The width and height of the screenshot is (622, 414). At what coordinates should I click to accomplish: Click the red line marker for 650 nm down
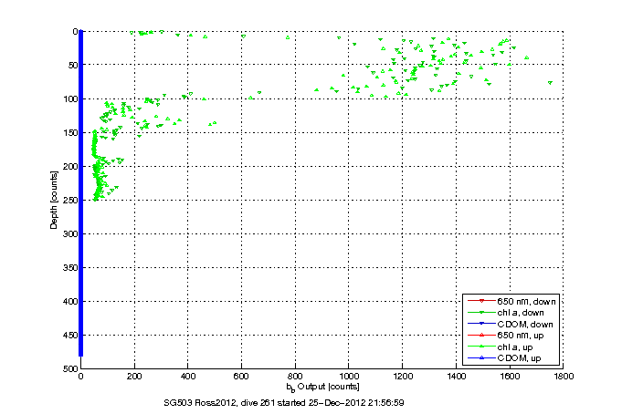(x=481, y=301)
